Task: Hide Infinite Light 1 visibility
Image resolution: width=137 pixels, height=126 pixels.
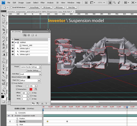Action: (x=13, y=48)
